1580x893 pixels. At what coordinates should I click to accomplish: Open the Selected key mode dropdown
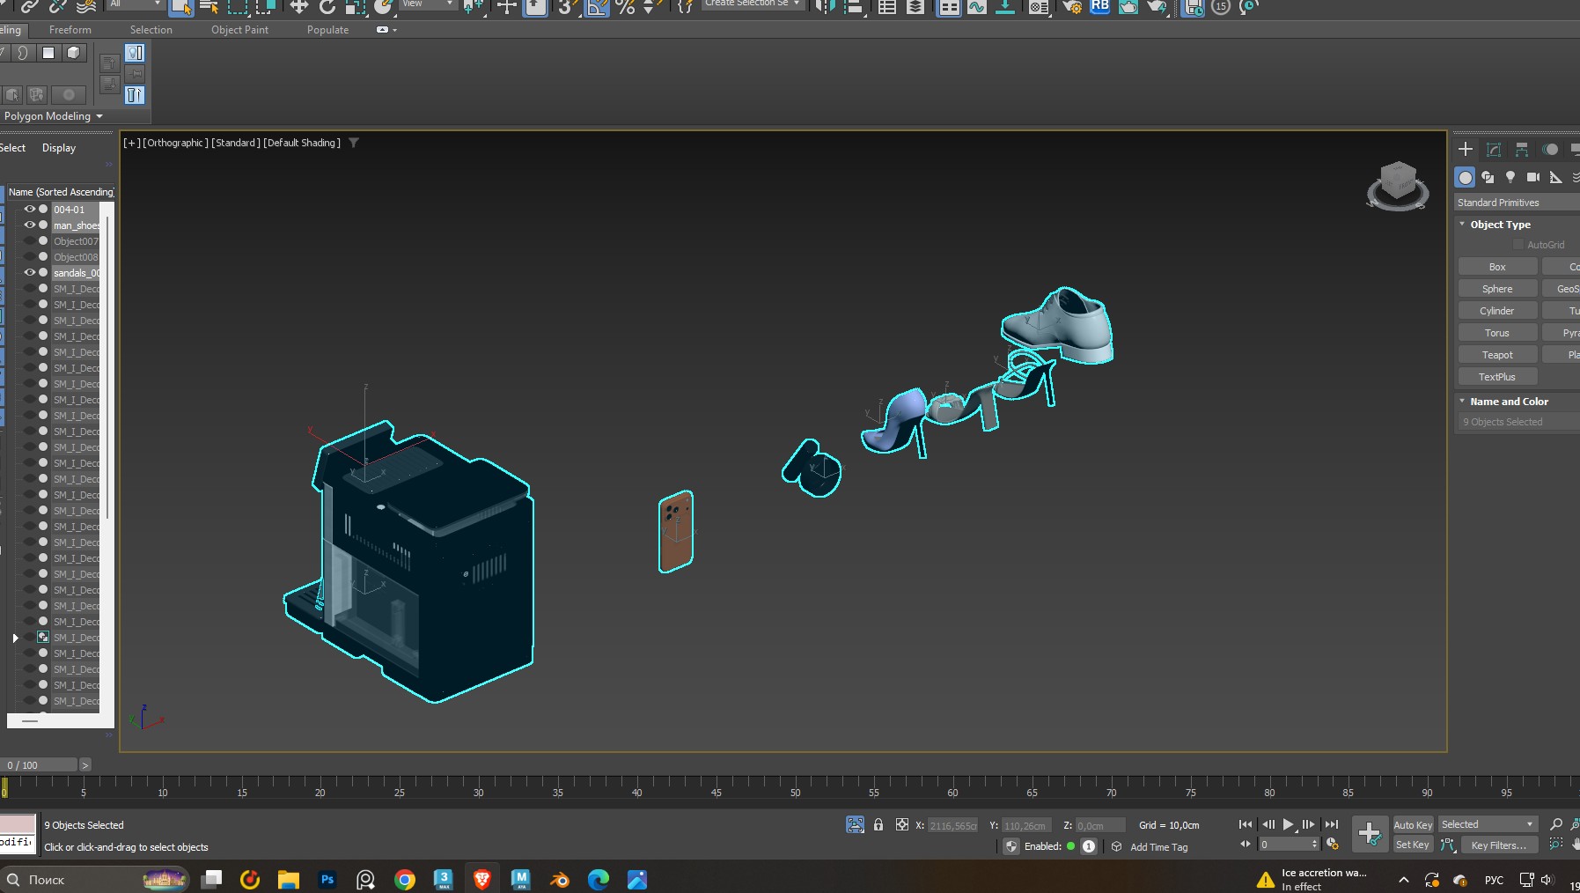(x=1488, y=824)
